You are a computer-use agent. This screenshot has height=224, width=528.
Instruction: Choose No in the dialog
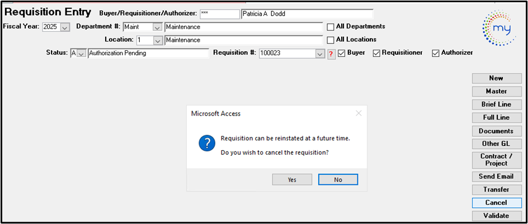[338, 180]
